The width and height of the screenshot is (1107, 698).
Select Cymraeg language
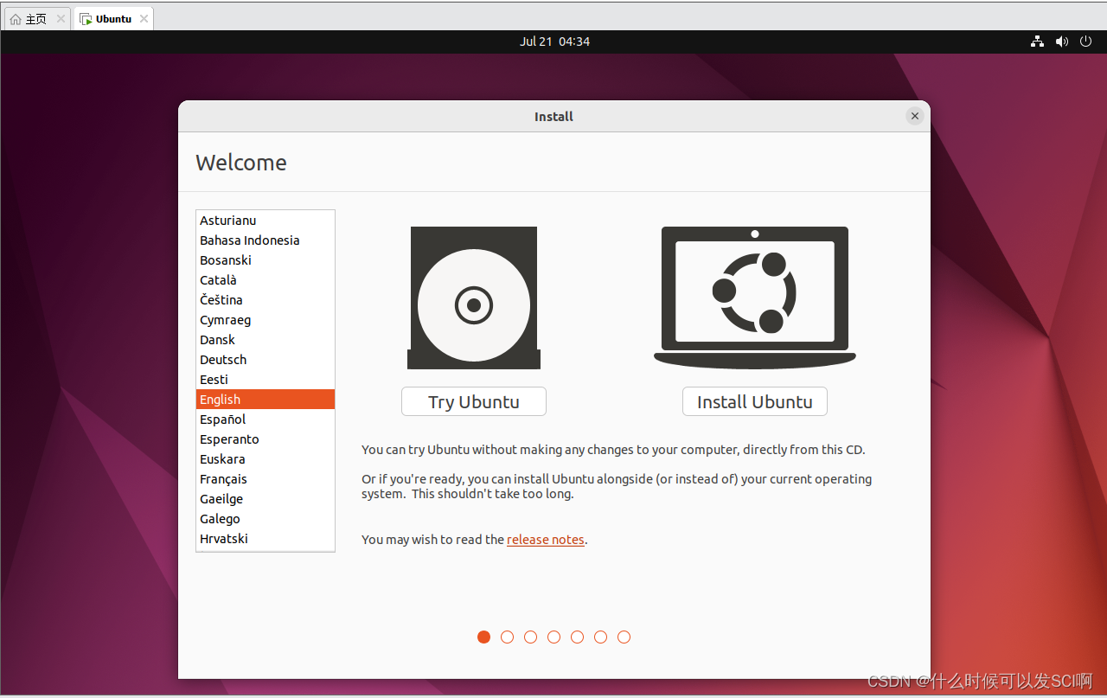pos(266,320)
